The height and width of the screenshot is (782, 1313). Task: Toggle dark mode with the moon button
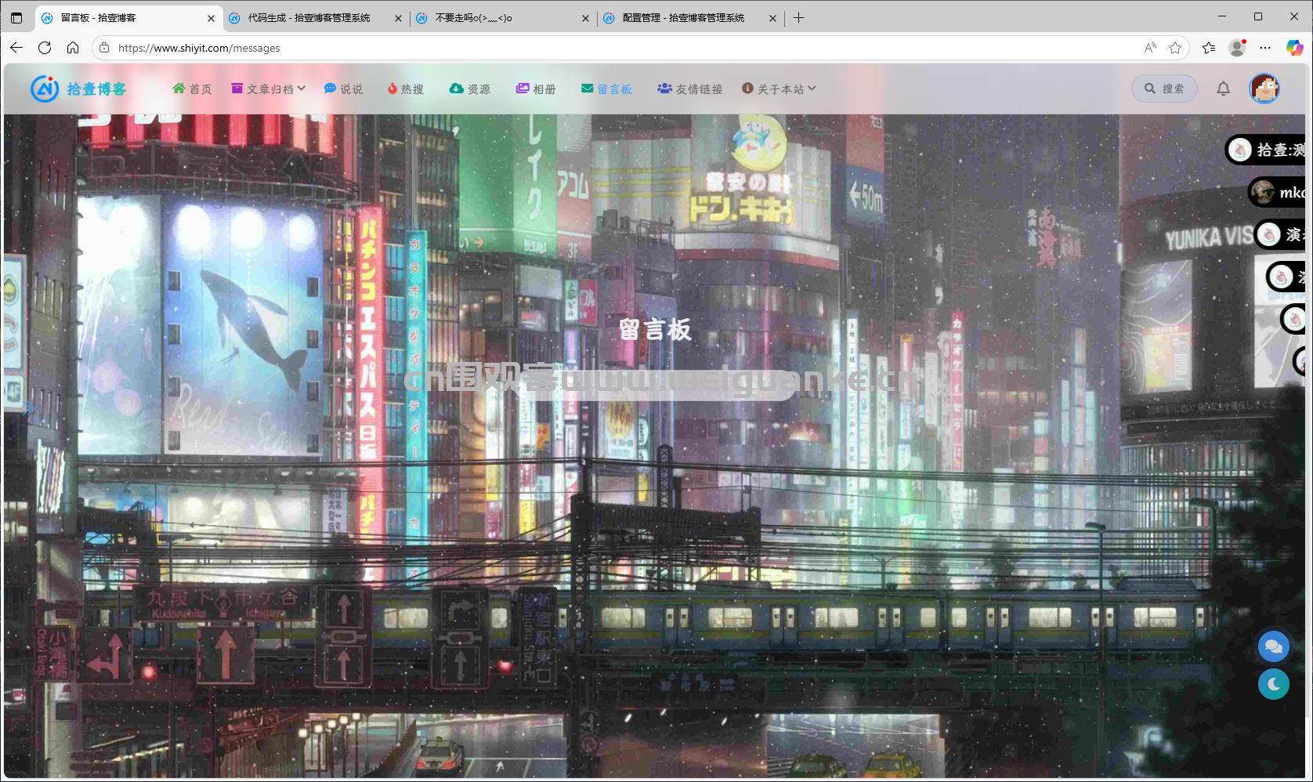1274,684
